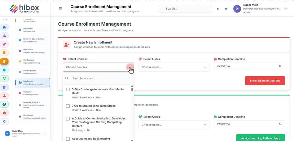
Task: Click the teal circle icon in rail
Action: pyautogui.click(x=4, y=70)
